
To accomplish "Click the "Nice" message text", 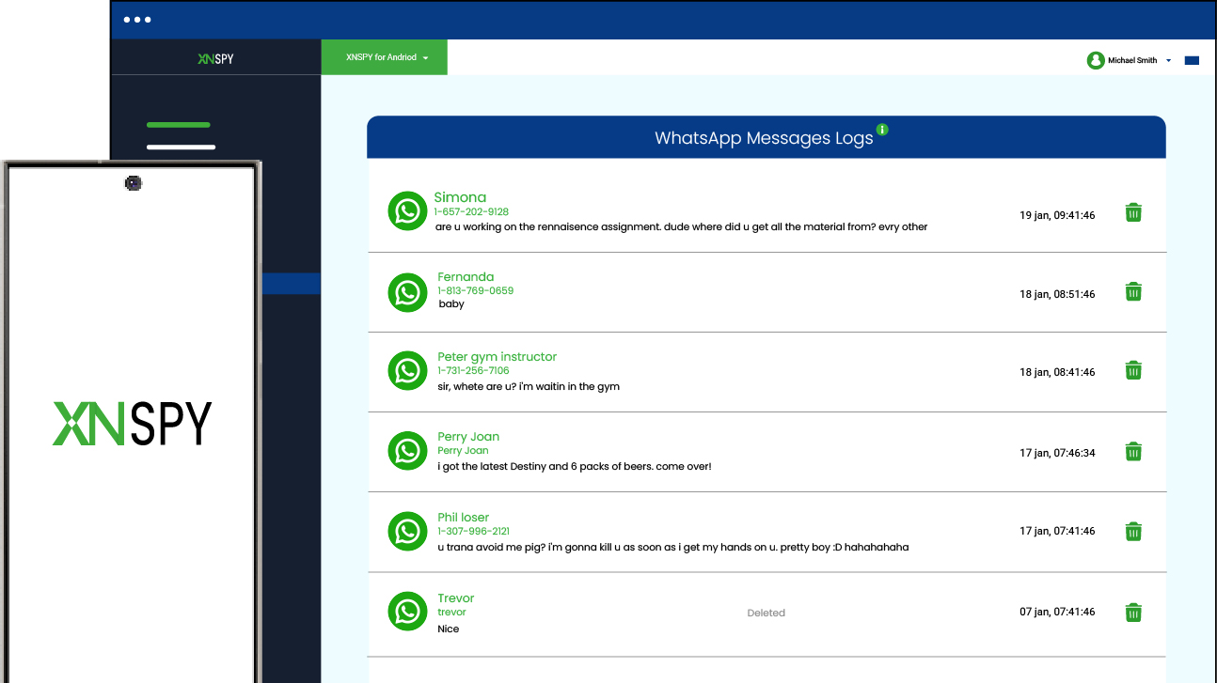I will [x=449, y=629].
